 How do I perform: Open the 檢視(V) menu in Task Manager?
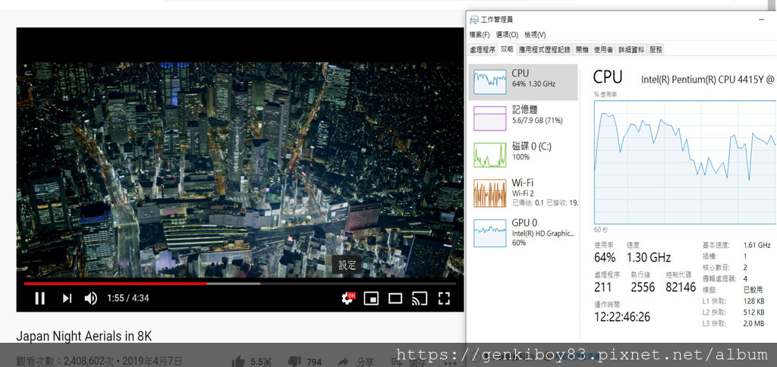coord(535,35)
